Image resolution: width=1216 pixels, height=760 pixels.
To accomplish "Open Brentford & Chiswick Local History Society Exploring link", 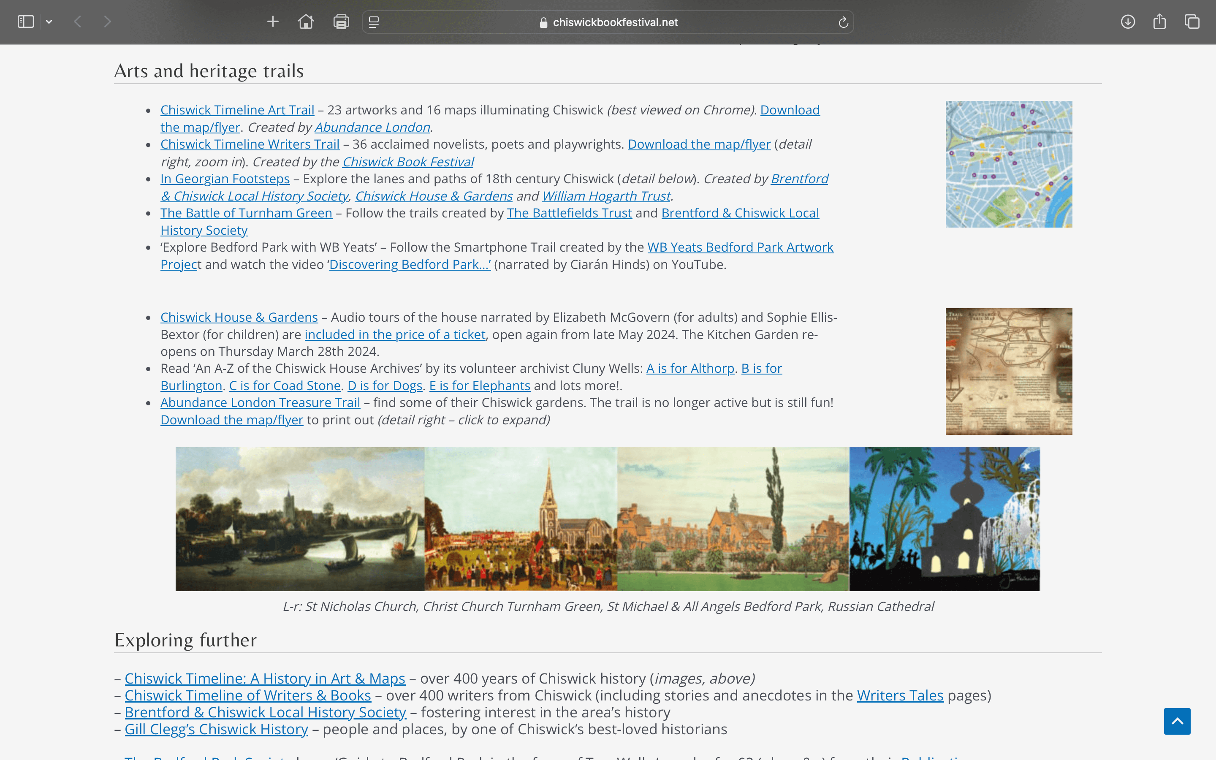I will [x=265, y=713].
